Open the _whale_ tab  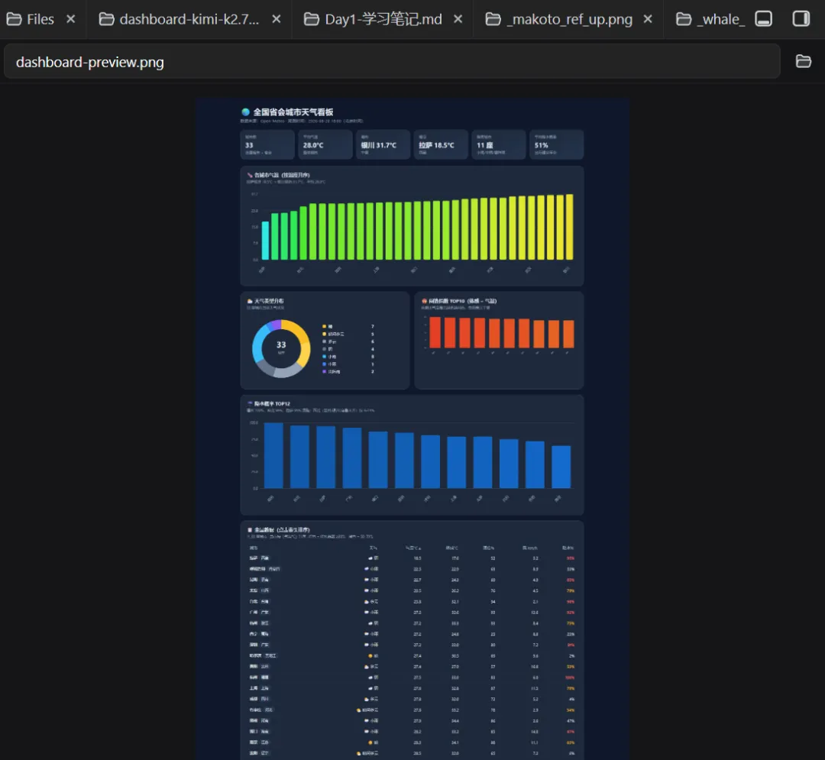click(x=710, y=19)
